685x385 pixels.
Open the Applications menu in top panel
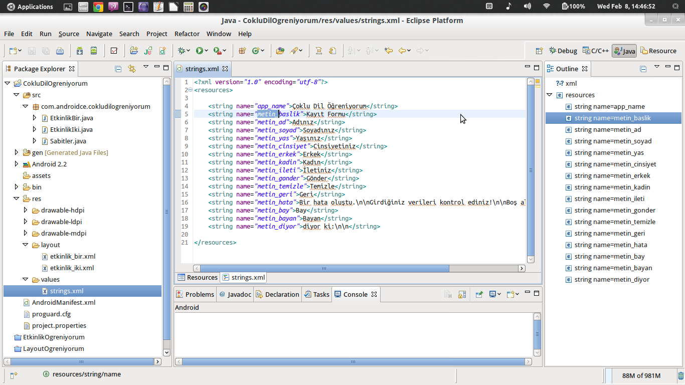(30, 7)
